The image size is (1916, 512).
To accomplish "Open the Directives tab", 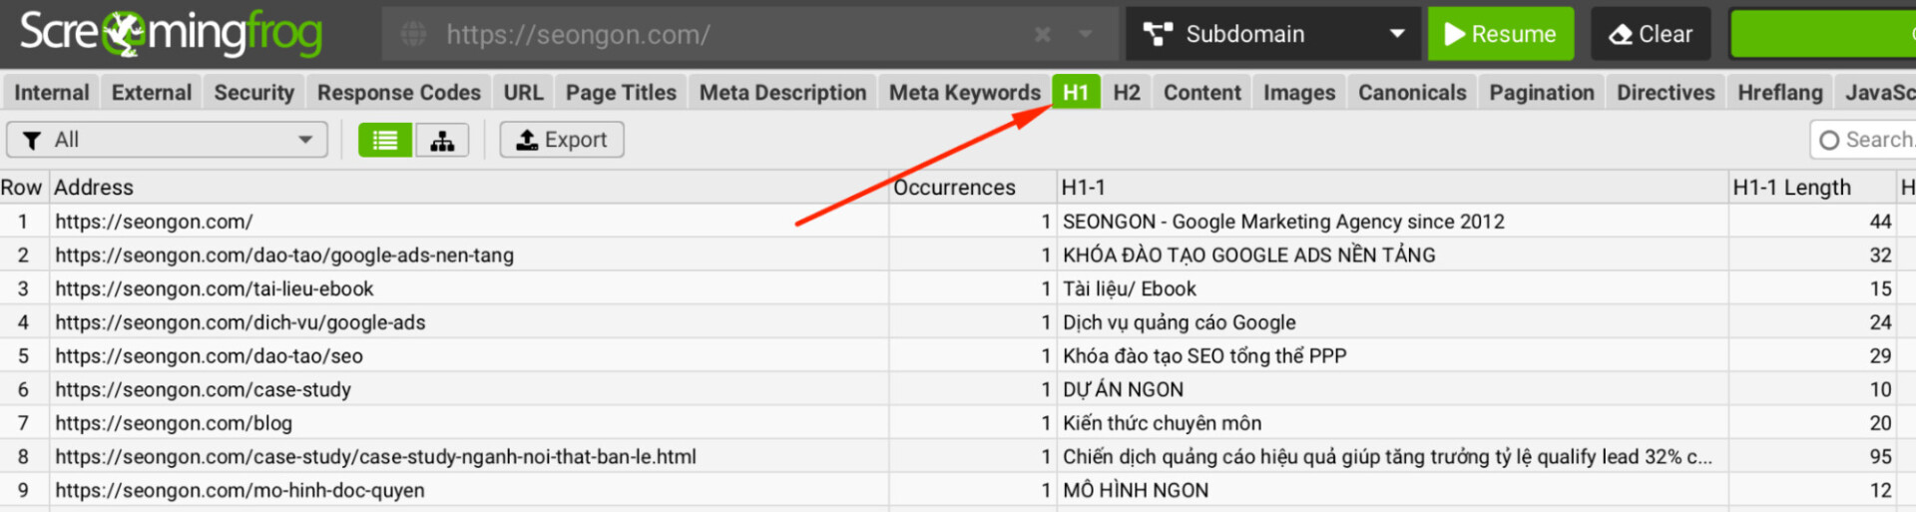I will (1666, 92).
